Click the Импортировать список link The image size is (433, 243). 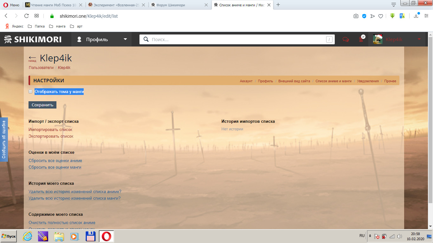click(x=50, y=130)
